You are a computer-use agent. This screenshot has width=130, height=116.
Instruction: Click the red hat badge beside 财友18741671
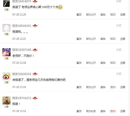pyautogui.click(x=35, y=98)
